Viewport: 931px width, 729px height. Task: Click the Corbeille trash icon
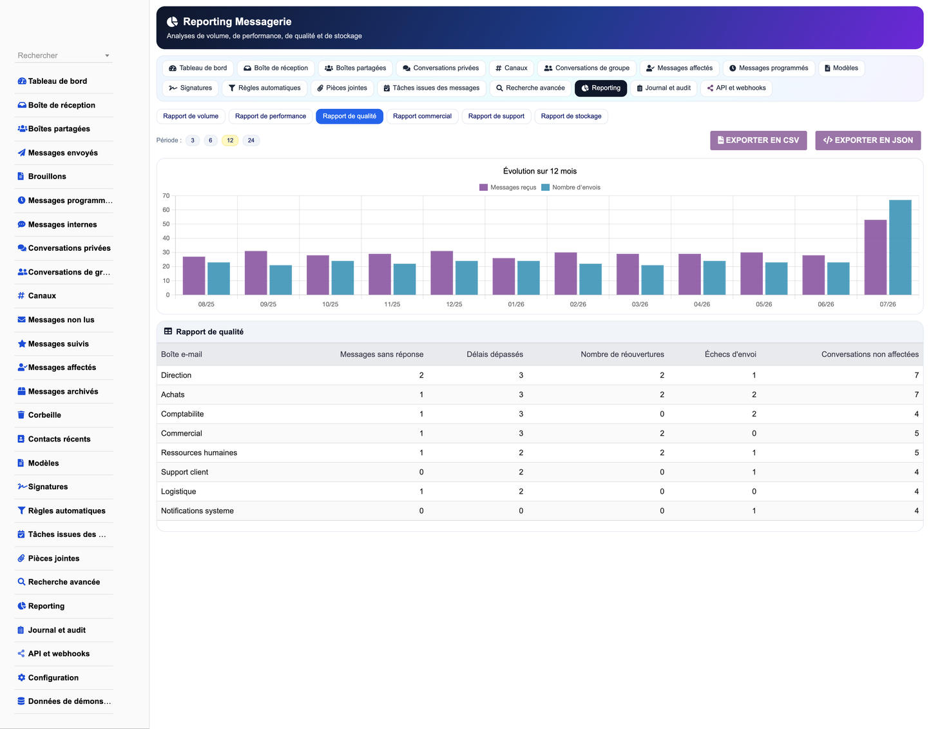21,415
